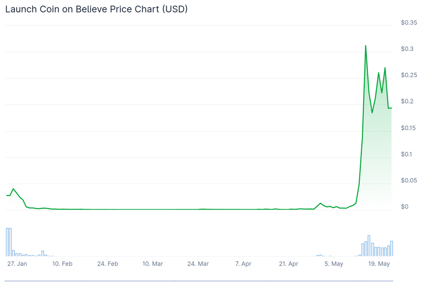Select the 10. Feb date label

62,264
